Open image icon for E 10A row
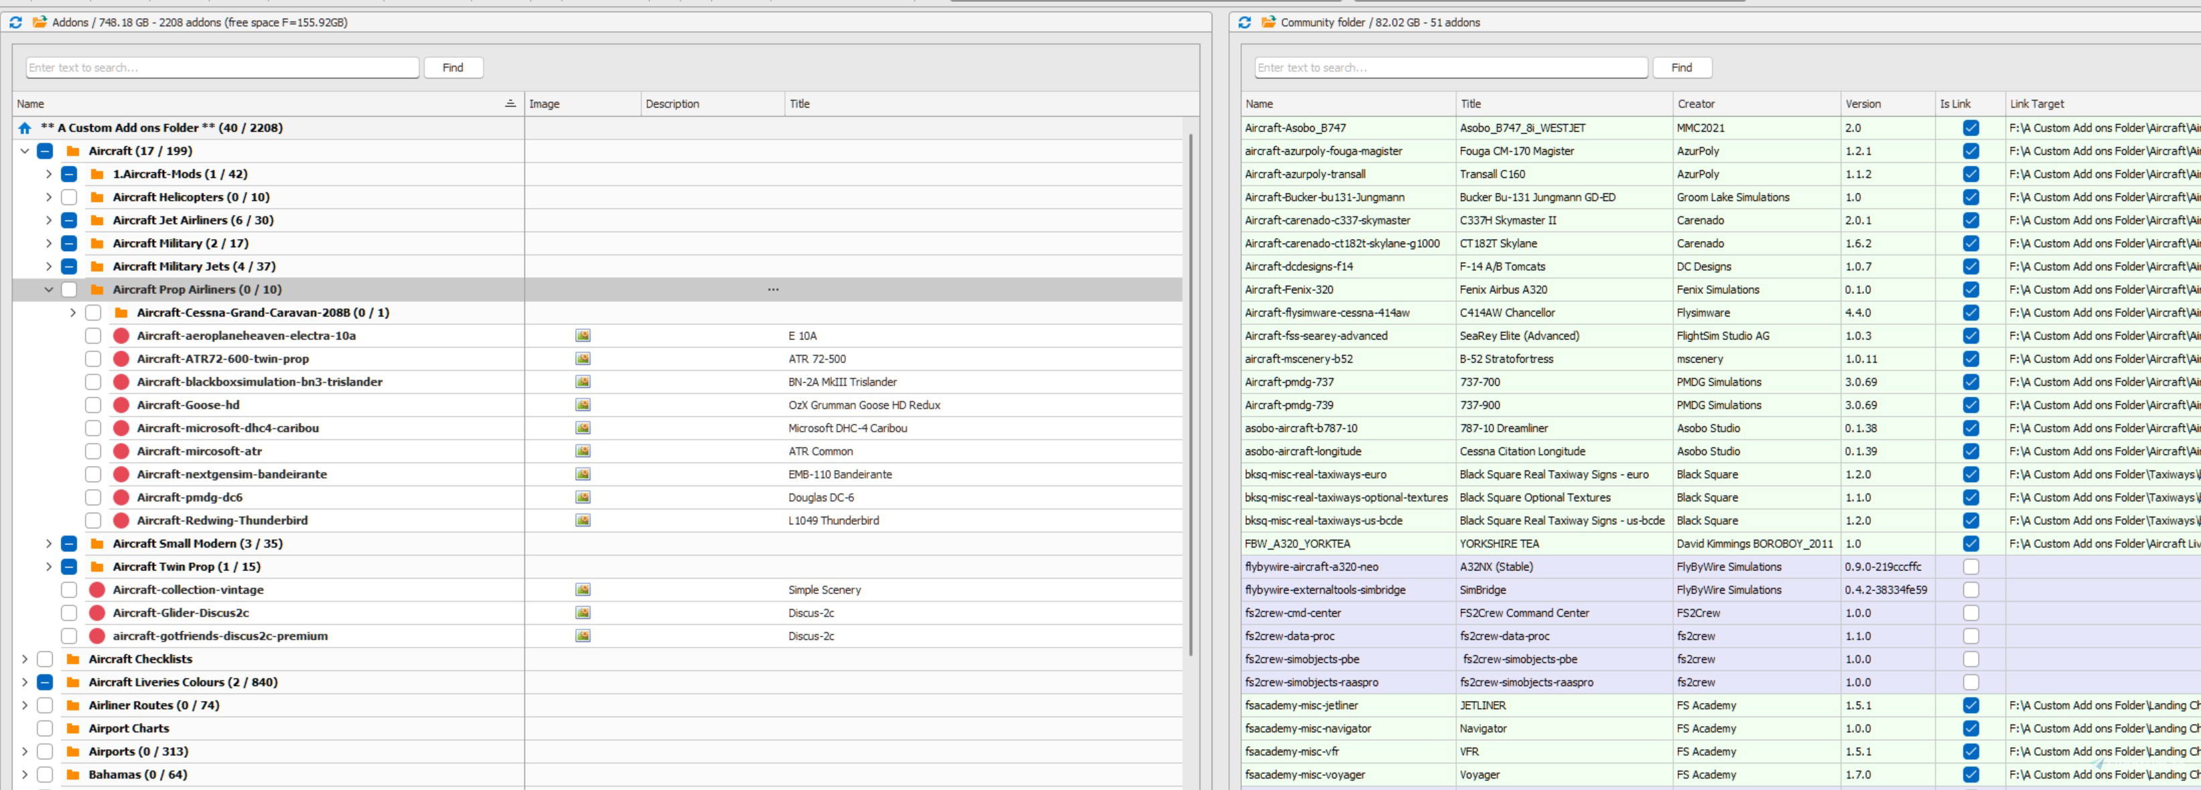 click(x=583, y=335)
